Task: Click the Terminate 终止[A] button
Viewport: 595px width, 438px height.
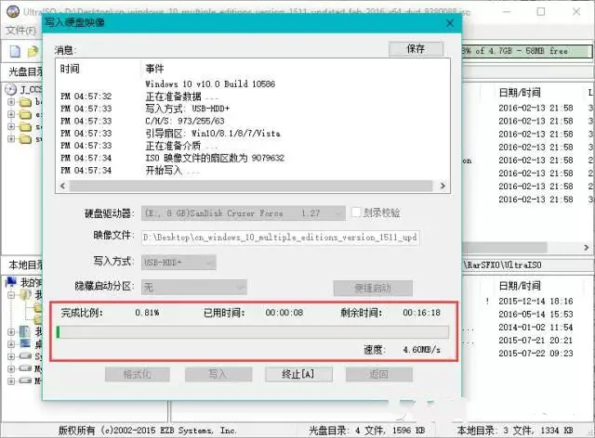Action: click(x=298, y=374)
